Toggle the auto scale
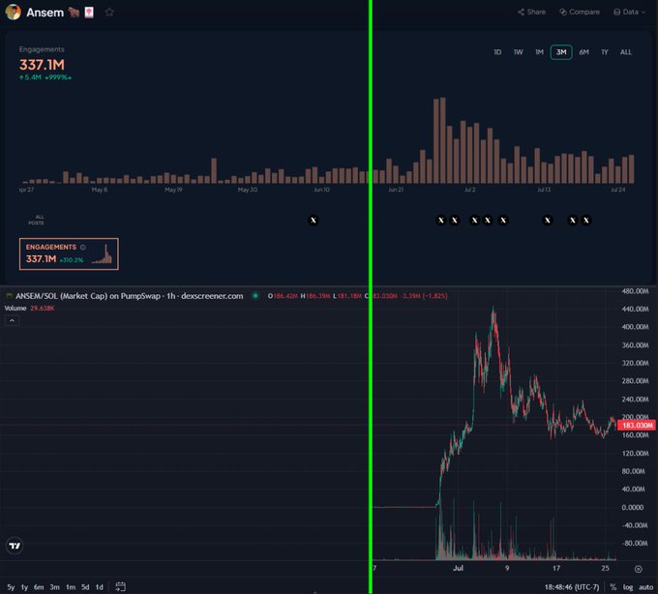 tap(645, 587)
